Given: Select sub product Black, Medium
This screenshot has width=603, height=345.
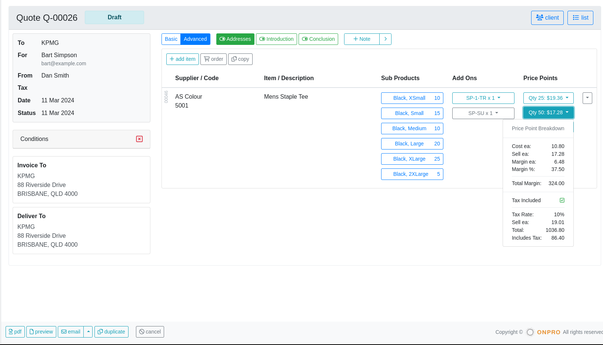Looking at the screenshot, I should [x=412, y=128].
